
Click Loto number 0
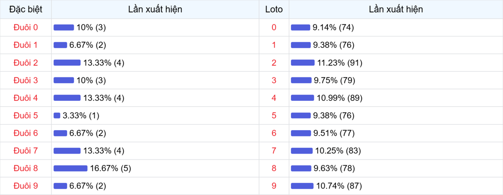click(x=274, y=28)
